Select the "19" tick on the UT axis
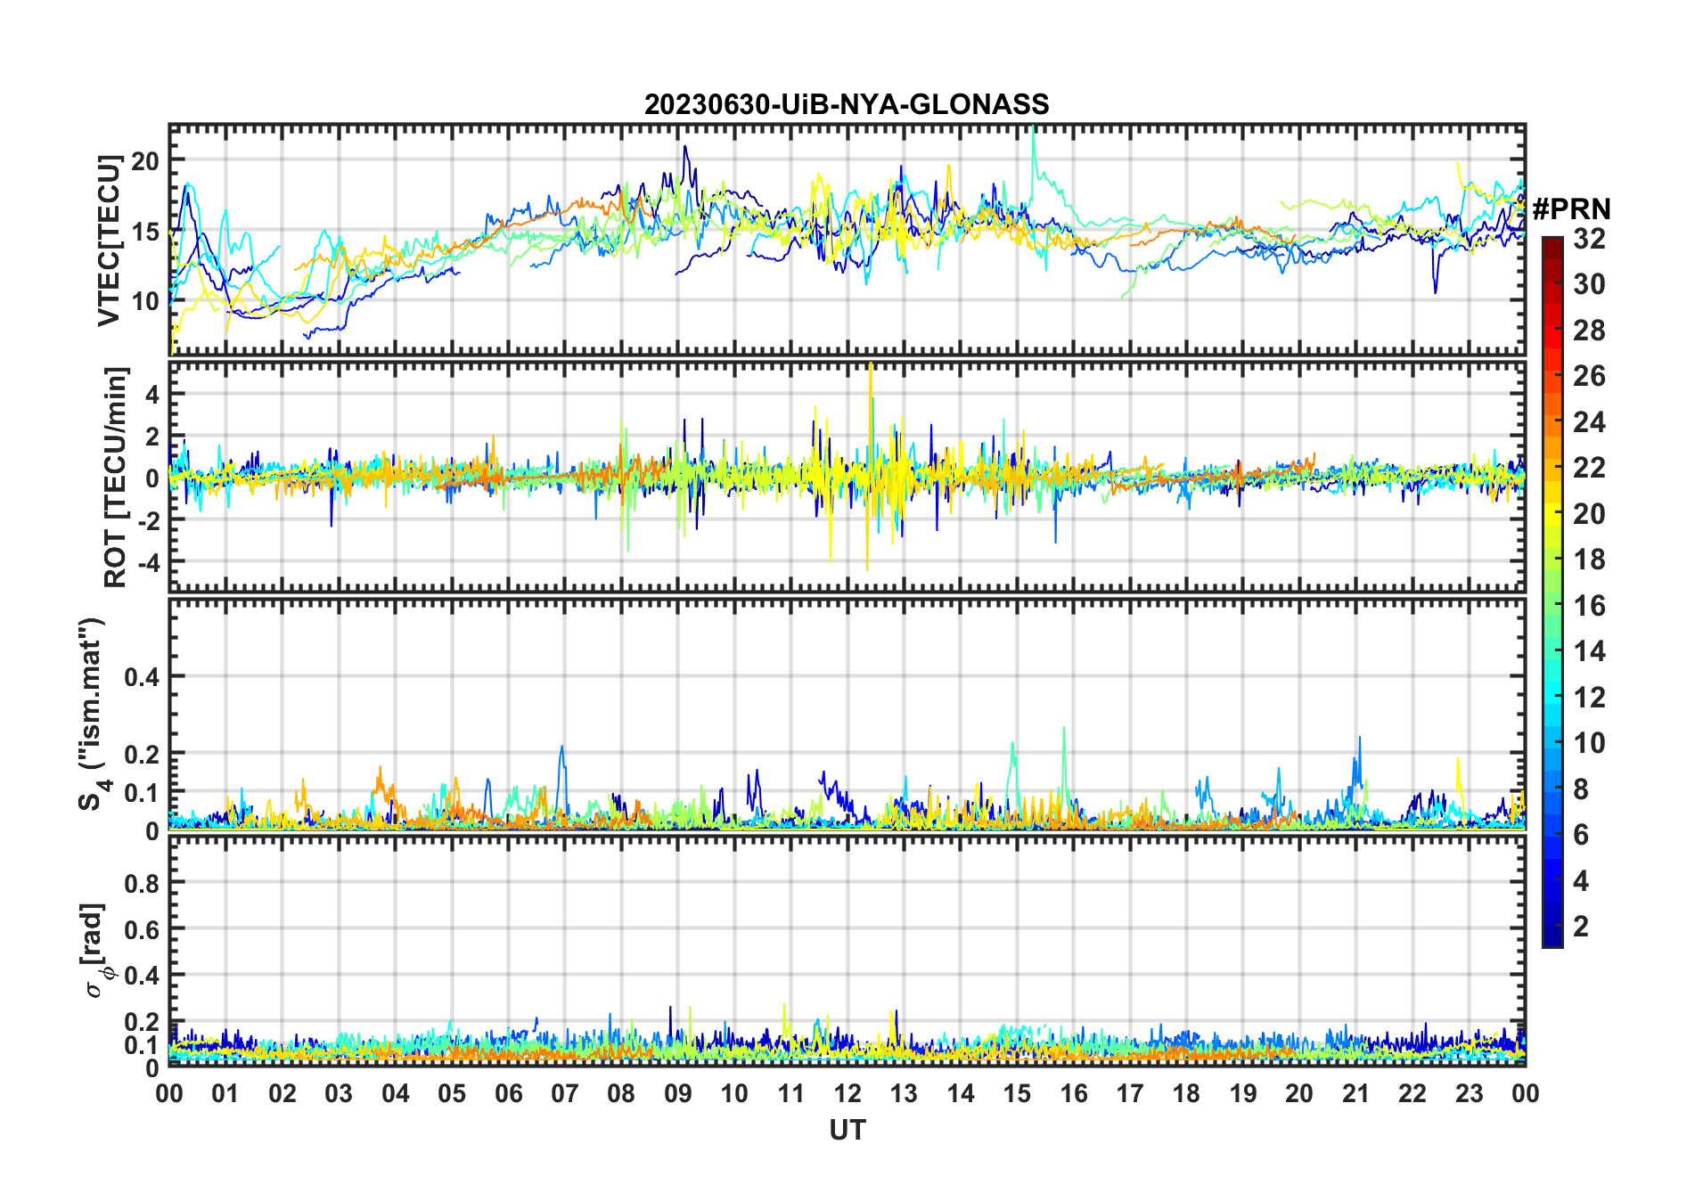The image size is (1695, 1185). coord(1243,1093)
